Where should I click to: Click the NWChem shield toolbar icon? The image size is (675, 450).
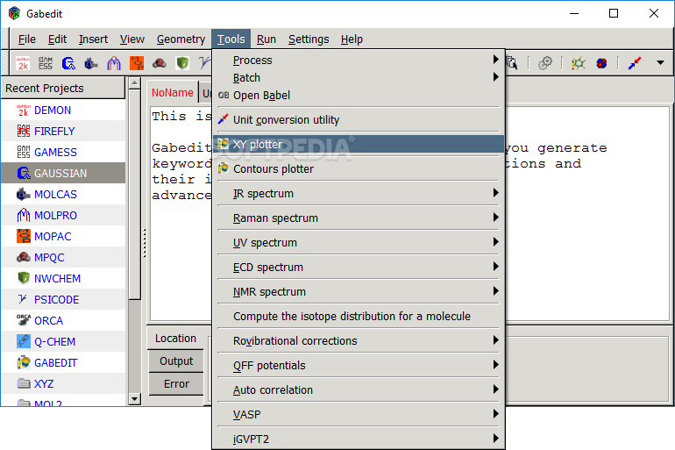click(182, 63)
